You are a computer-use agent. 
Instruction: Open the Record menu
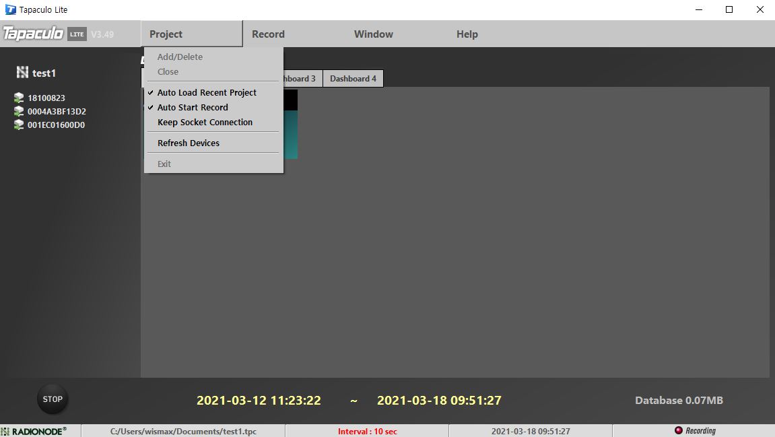269,34
